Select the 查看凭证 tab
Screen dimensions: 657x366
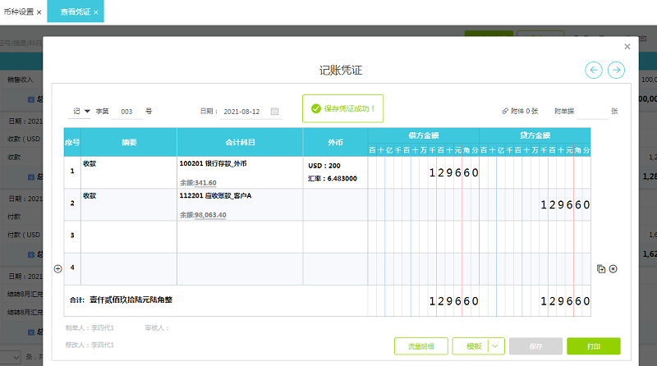click(x=76, y=12)
